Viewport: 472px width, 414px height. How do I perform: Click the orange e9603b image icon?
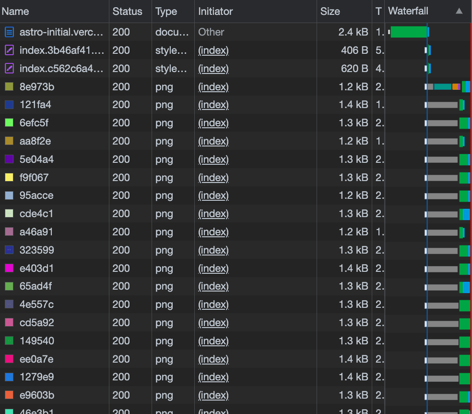coord(9,395)
